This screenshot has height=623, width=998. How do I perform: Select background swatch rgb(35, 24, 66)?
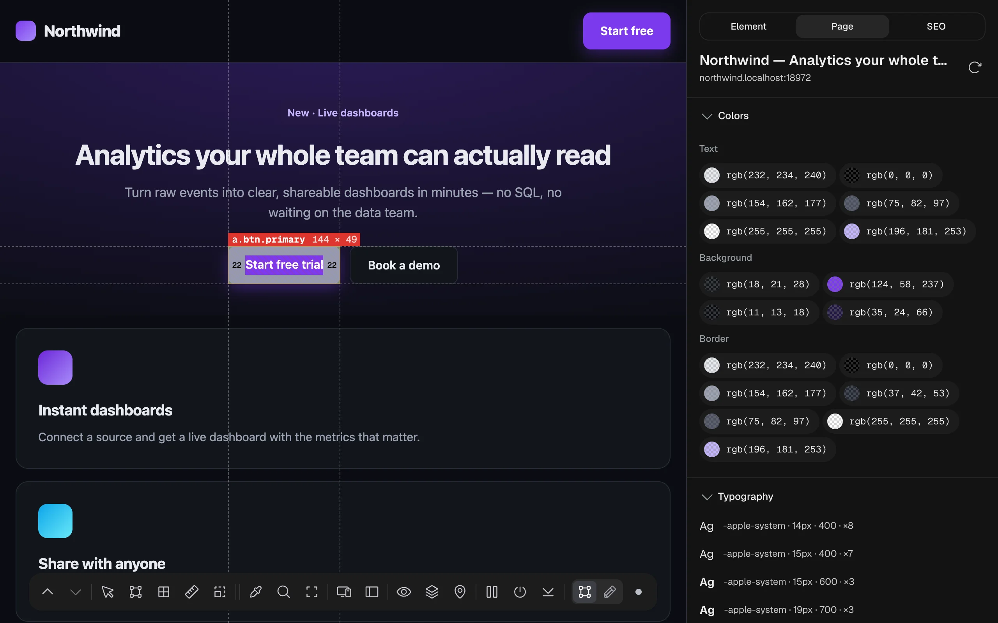point(883,312)
